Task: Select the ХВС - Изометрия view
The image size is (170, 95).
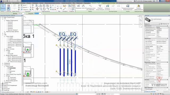Action: (x=12, y=79)
